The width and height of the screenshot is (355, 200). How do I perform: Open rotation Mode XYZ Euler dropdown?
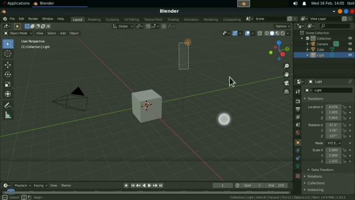pyautogui.click(x=333, y=143)
